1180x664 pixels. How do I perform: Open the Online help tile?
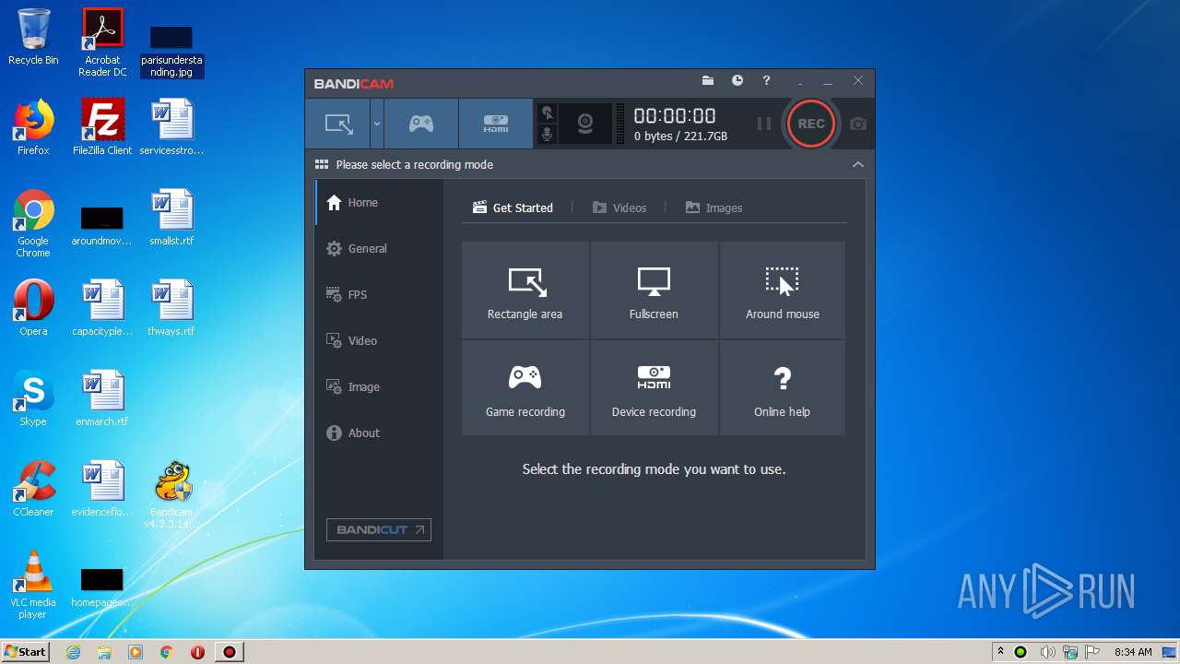[783, 388]
